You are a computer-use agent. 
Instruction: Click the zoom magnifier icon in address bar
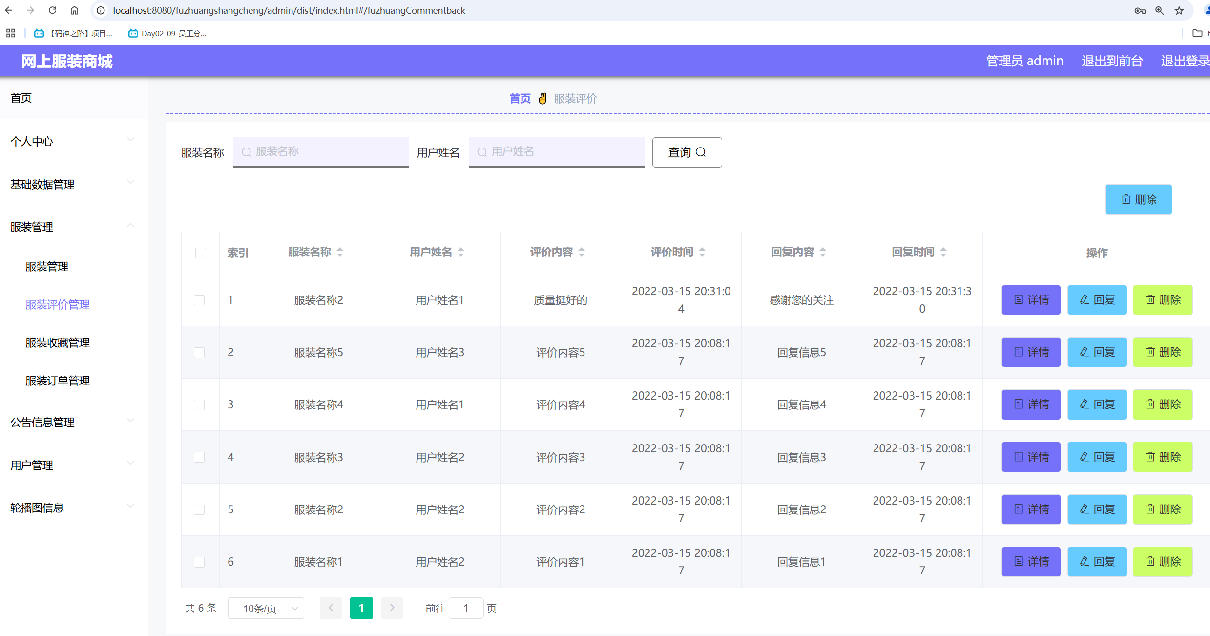tap(1159, 10)
